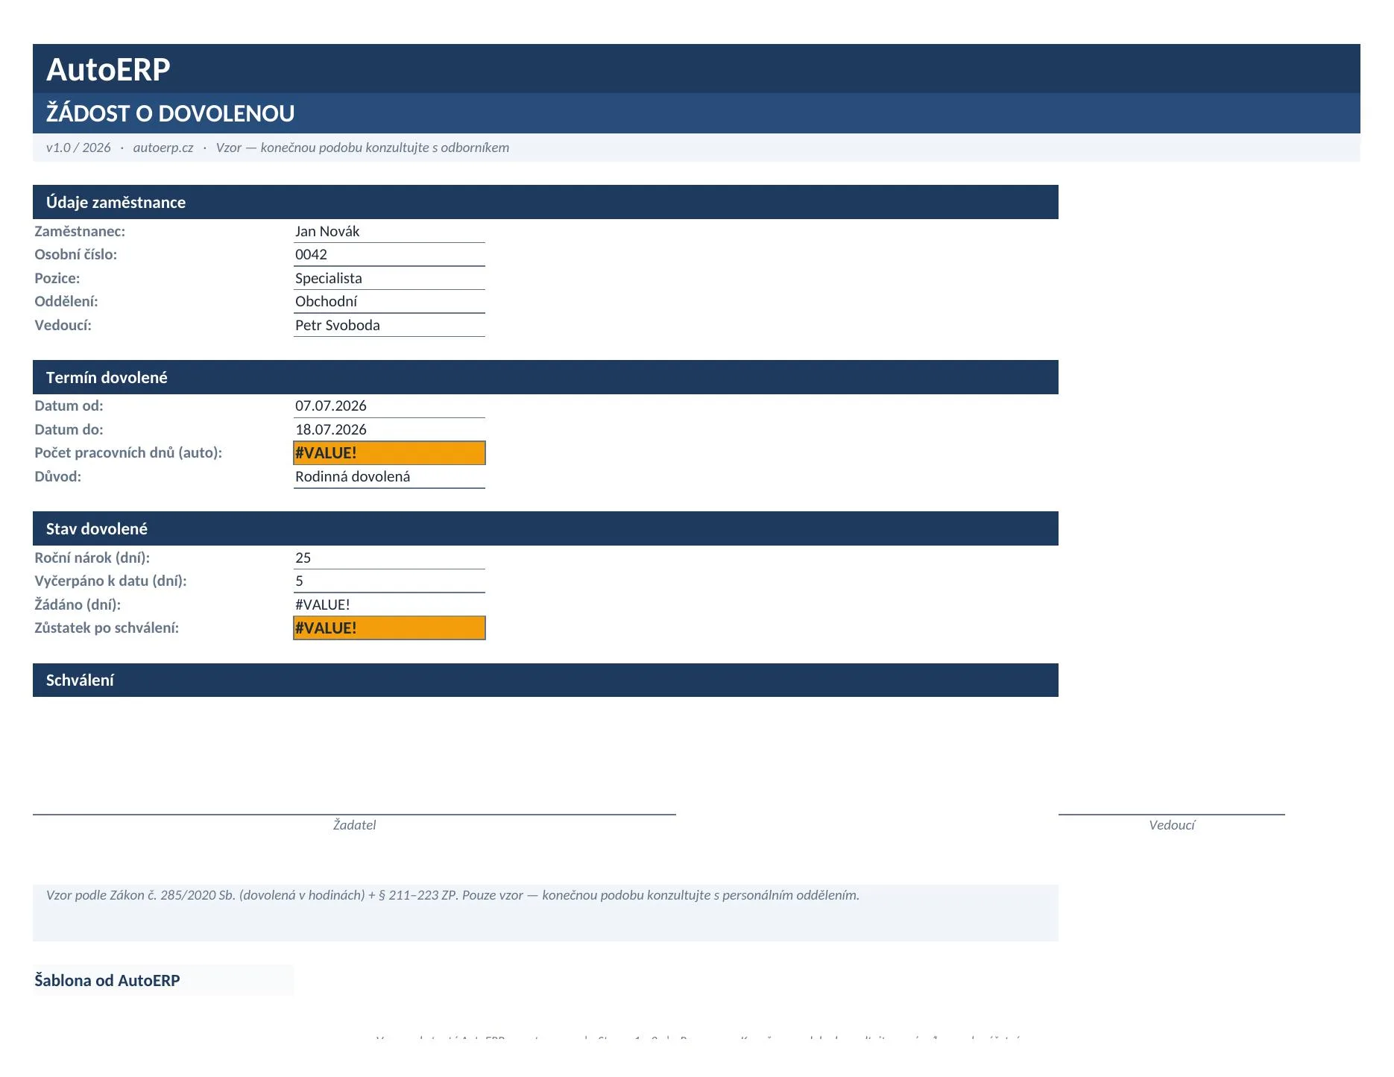Click the Stav dovolené section header
1394x1077 pixels.
point(545,528)
